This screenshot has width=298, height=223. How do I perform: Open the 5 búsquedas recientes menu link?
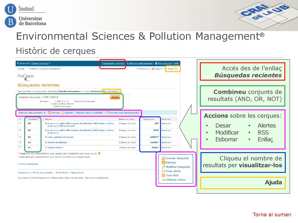tap(113, 63)
